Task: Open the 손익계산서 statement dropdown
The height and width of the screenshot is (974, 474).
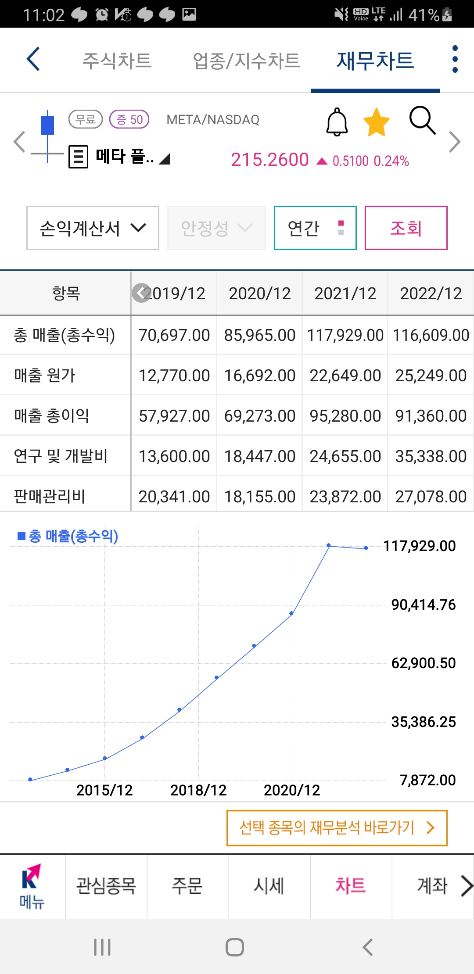Action: pos(93,228)
